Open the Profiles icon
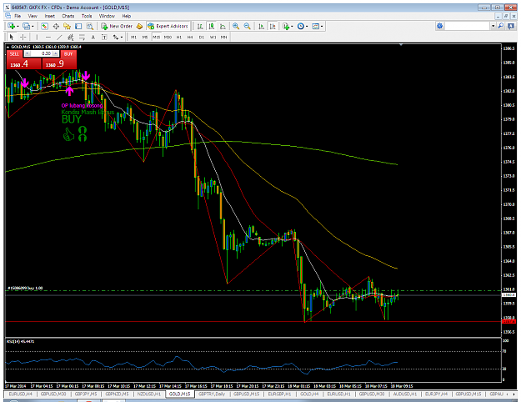Image resolution: width=521 pixels, height=402 pixels. [x=26, y=26]
